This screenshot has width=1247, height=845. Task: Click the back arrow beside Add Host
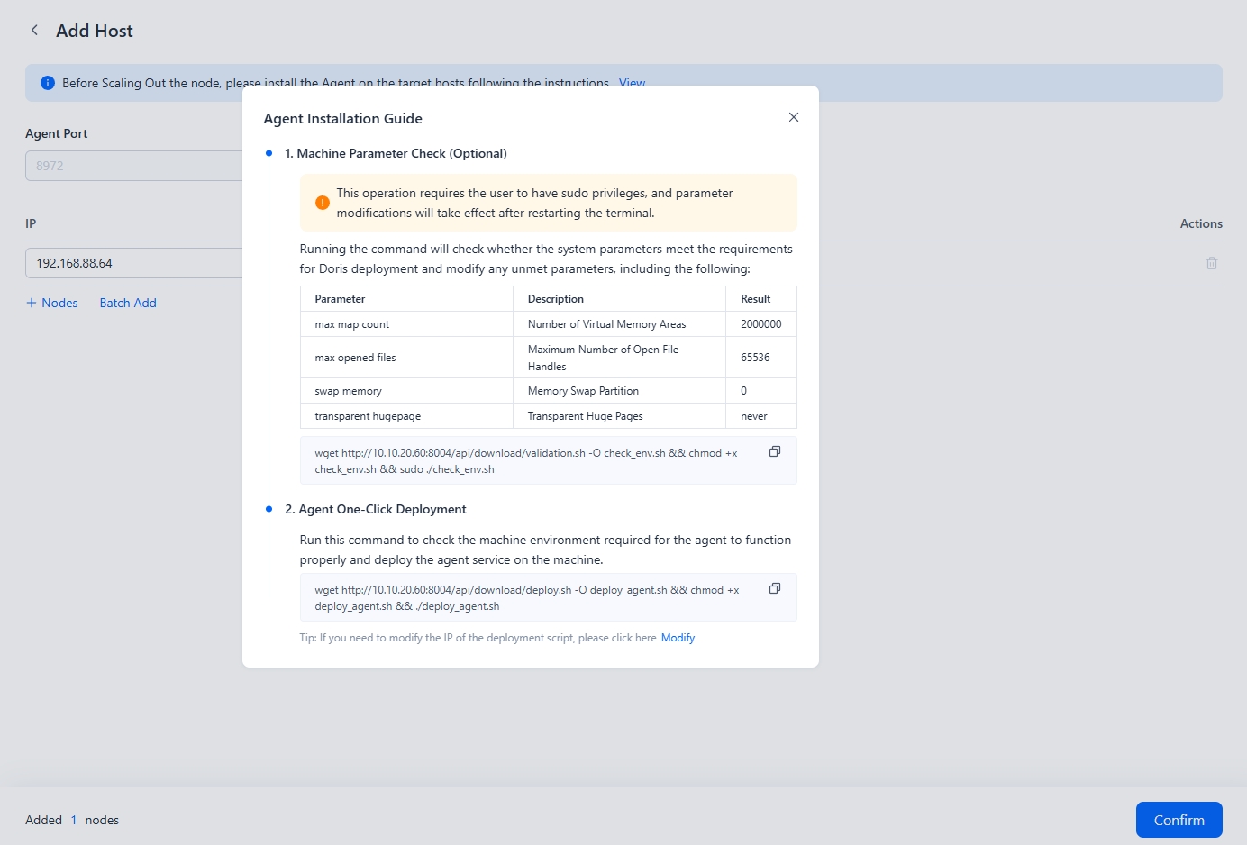tap(33, 30)
